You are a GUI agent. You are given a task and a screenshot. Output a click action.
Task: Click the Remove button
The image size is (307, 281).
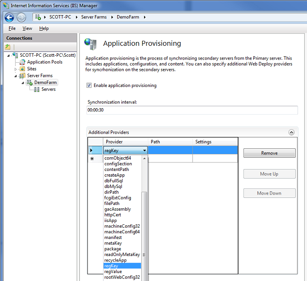[x=269, y=153]
